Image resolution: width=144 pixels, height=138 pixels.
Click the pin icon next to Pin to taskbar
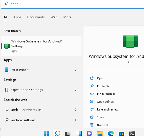[x=92, y=94]
